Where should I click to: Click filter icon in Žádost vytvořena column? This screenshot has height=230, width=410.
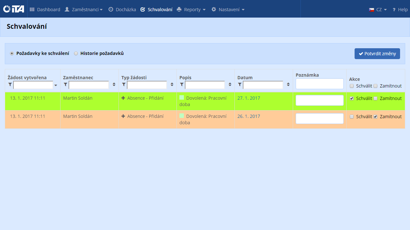[10, 85]
